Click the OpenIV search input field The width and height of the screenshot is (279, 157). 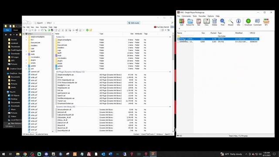click(x=156, y=23)
